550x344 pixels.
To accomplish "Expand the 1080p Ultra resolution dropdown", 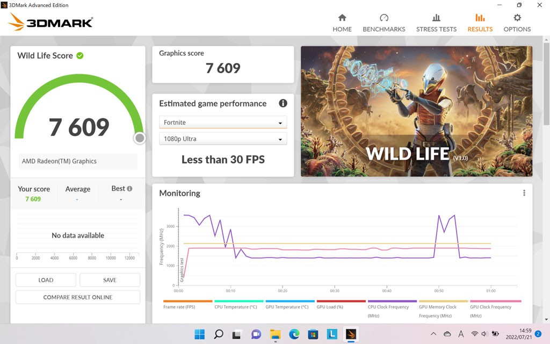I will point(223,139).
